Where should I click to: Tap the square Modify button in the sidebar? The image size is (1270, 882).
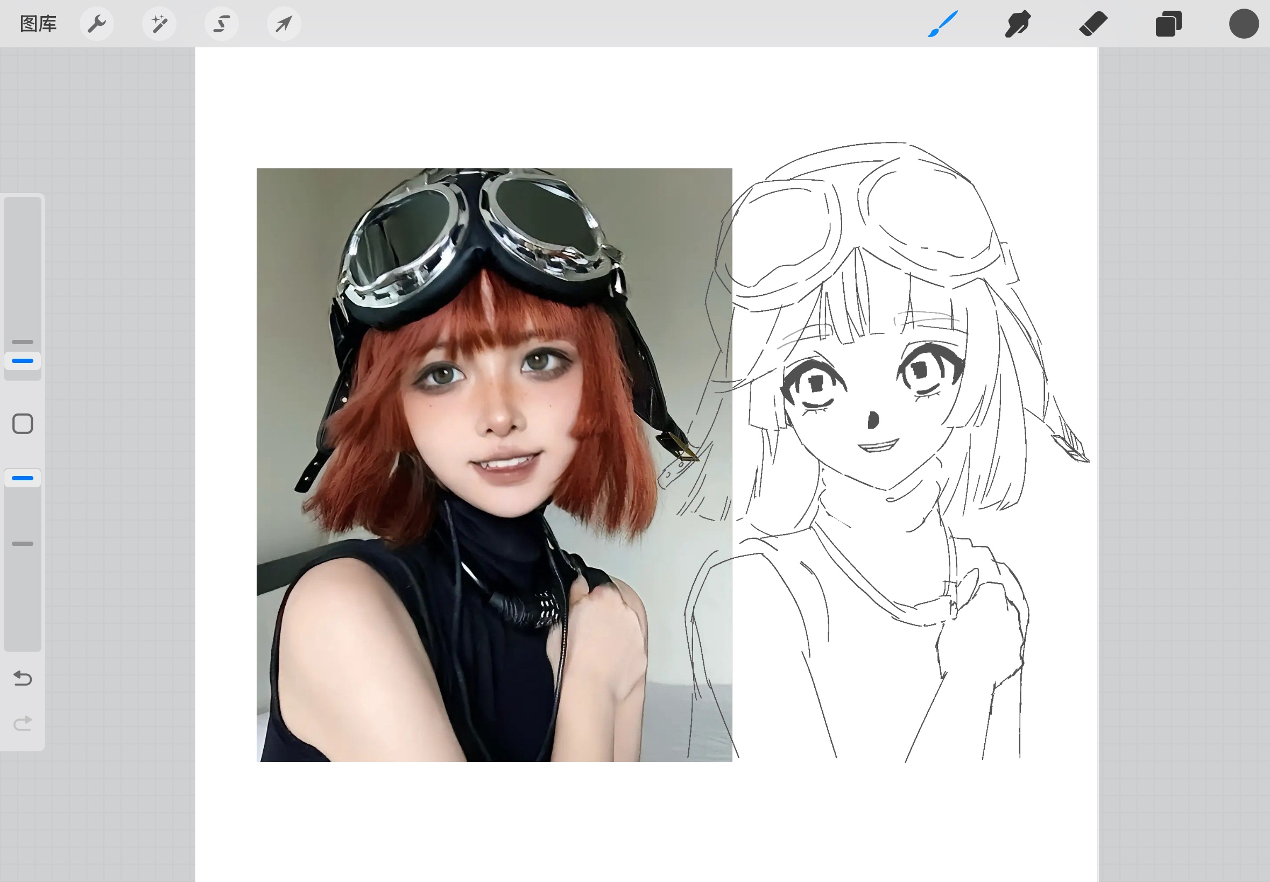click(x=23, y=424)
